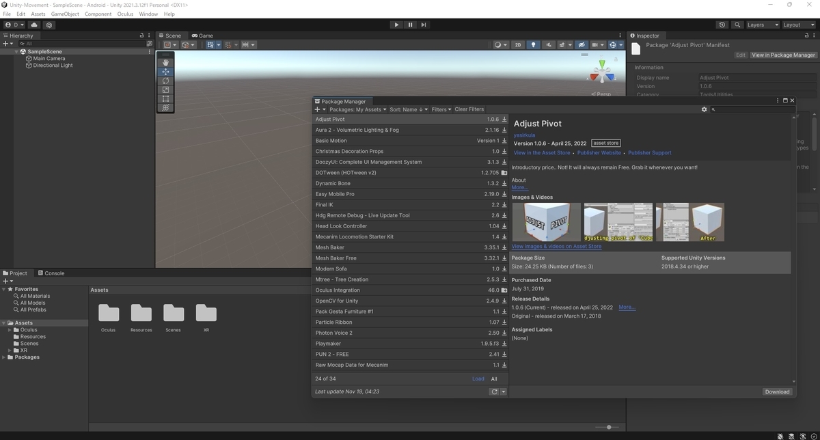Image resolution: width=820 pixels, height=440 pixels.
Task: Open Filters dropdown in Package Manager
Action: point(441,109)
